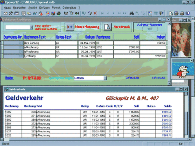The height and width of the screenshot is (146, 195).
Task: Go to last record arrow
Action: [119, 13]
